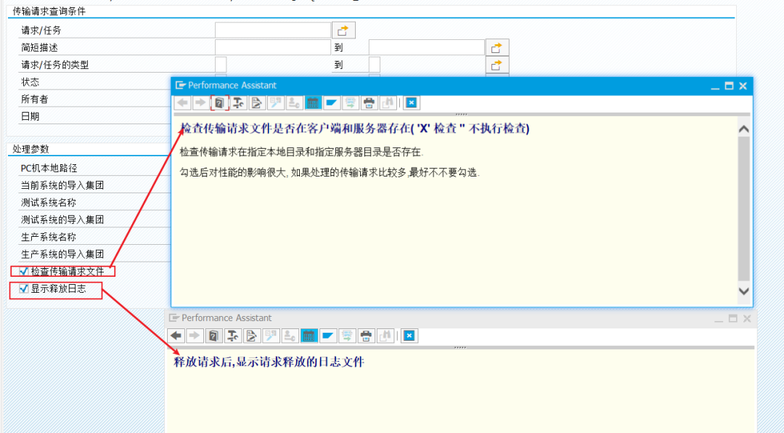
Task: Click printer icon in upper Performance Assistant toolbar
Action: click(x=369, y=102)
